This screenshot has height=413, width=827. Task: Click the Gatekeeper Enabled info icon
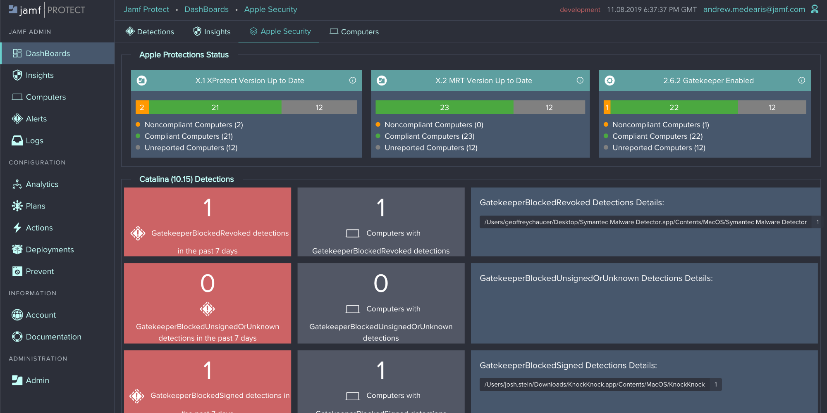click(802, 81)
